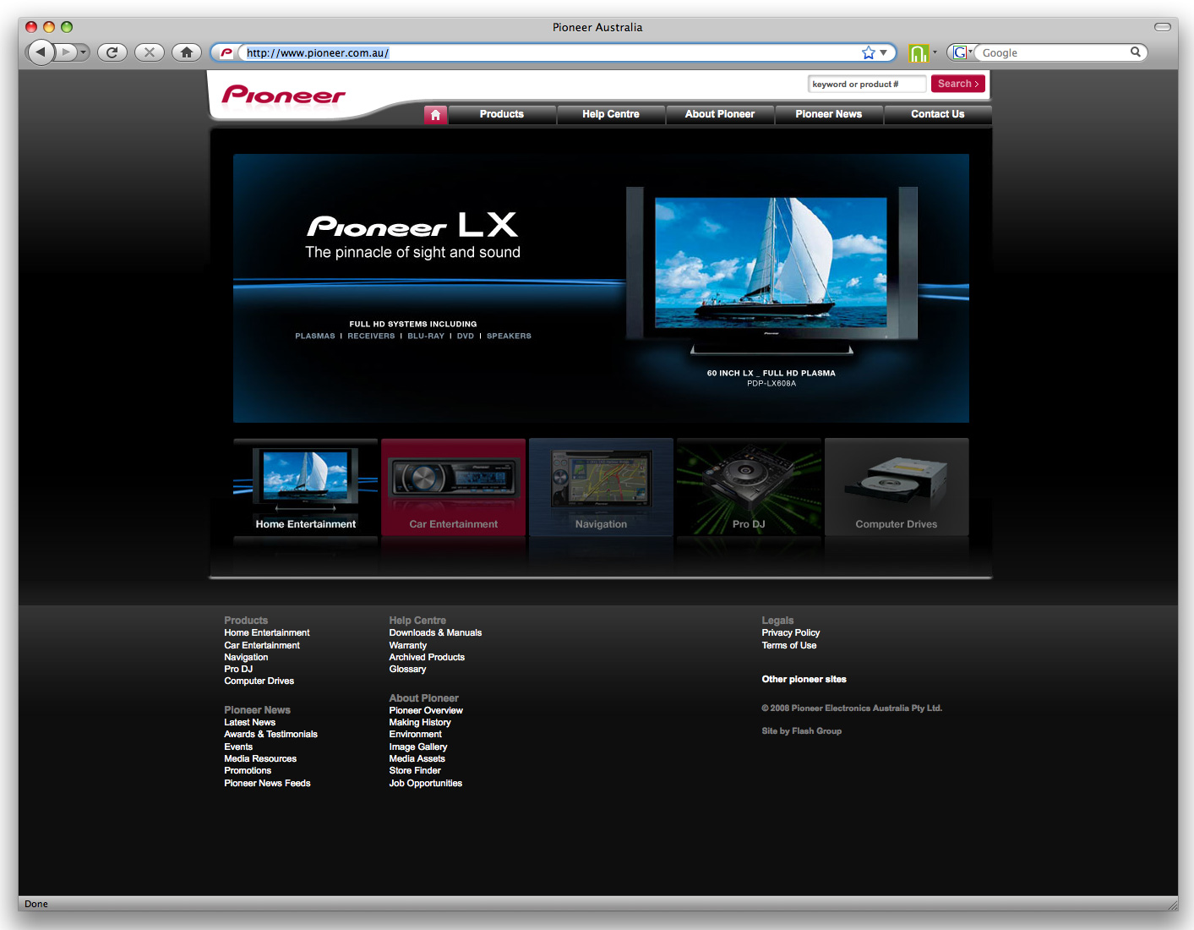
Task: Open the Environment footer link
Action: 416,734
